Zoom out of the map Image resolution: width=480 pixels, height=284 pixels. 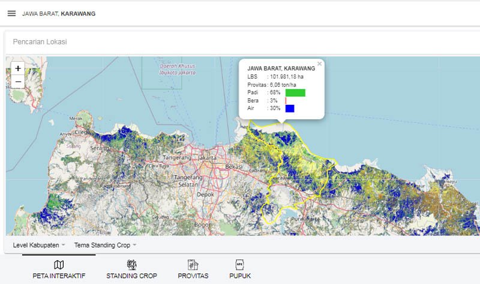click(18, 81)
